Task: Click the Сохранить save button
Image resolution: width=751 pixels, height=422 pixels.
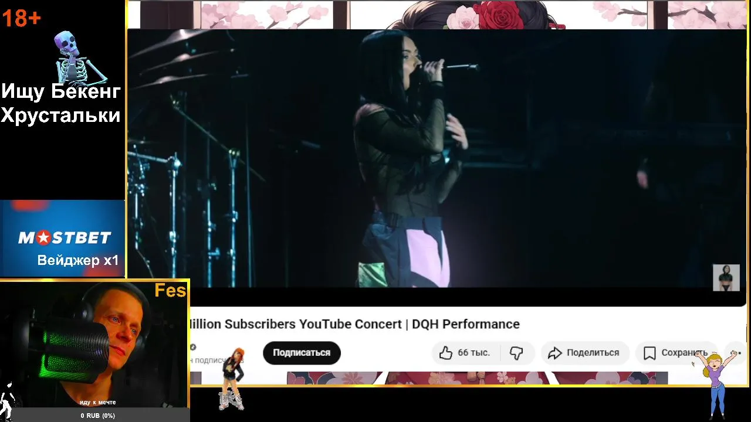Action: pyautogui.click(x=676, y=353)
